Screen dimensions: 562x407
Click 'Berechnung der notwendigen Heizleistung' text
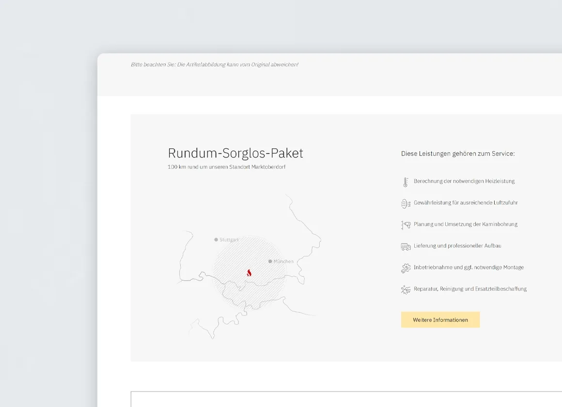[464, 181]
